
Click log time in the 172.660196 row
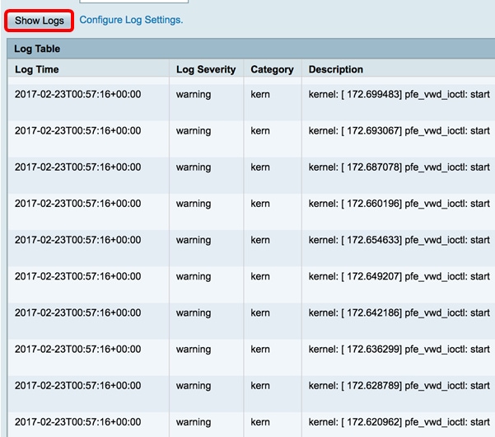(x=77, y=203)
